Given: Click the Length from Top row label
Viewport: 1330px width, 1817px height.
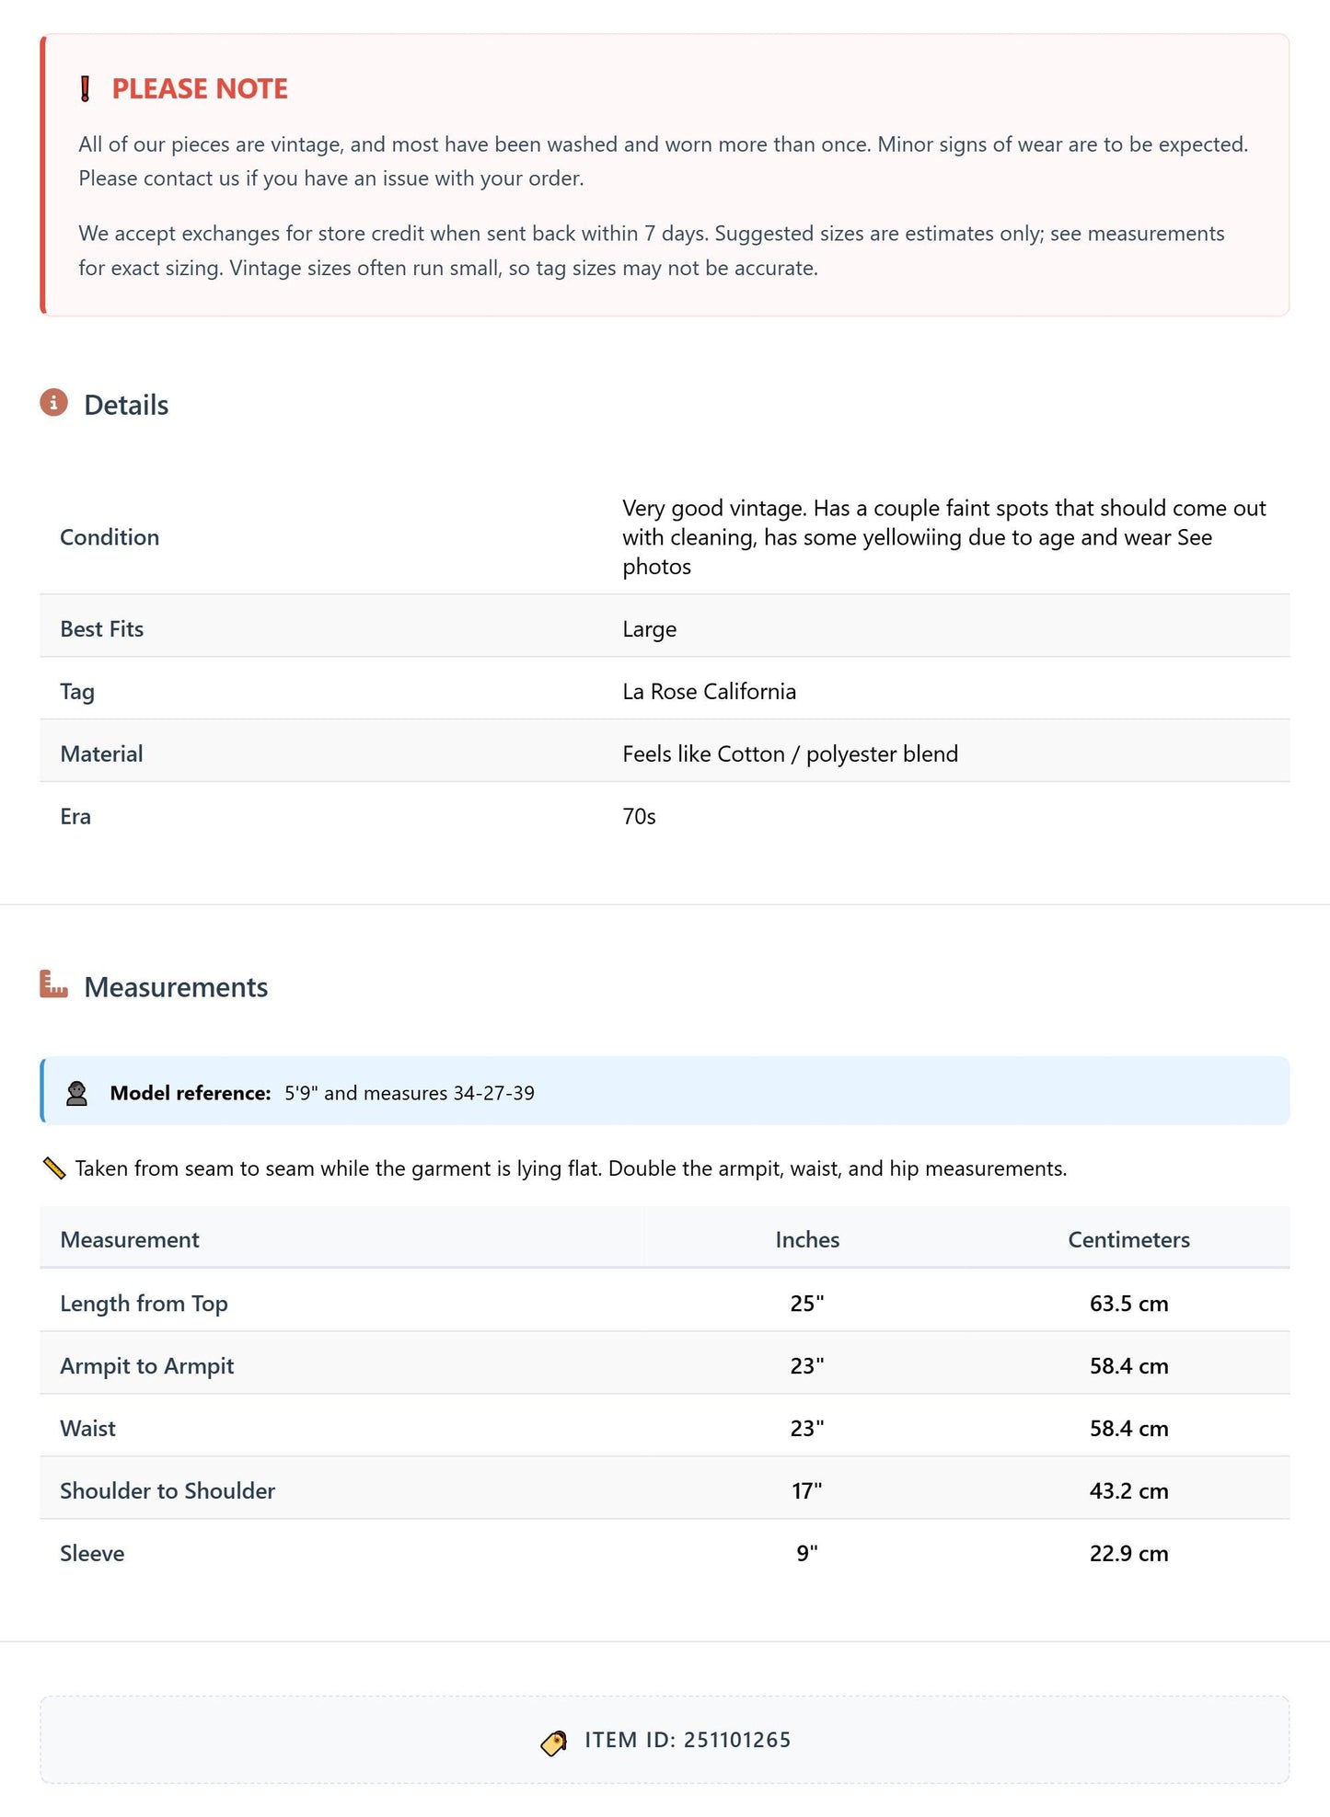Looking at the screenshot, I should [x=144, y=1304].
